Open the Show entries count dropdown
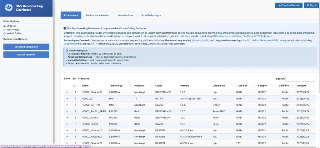 point(75,79)
